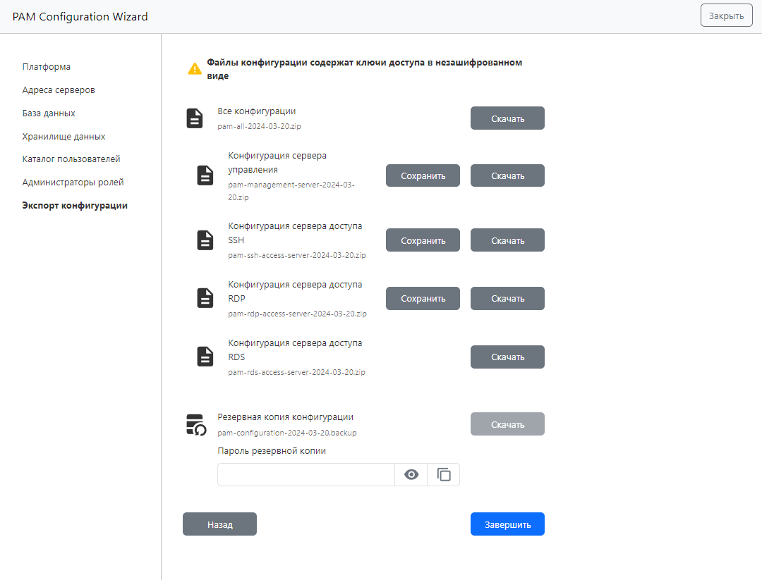This screenshot has height=580, width=762.
Task: Click the SSH access server file icon
Action: click(205, 240)
